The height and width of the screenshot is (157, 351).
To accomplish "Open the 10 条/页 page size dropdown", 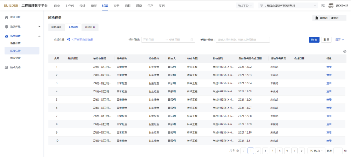I will click(x=316, y=151).
